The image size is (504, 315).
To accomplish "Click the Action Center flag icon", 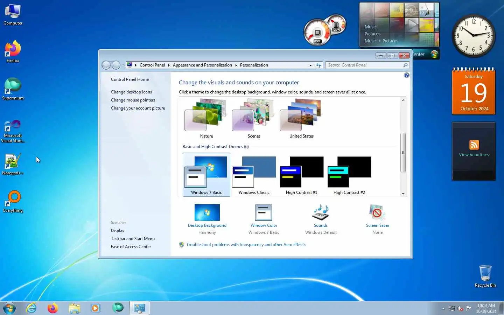I will [468, 308].
